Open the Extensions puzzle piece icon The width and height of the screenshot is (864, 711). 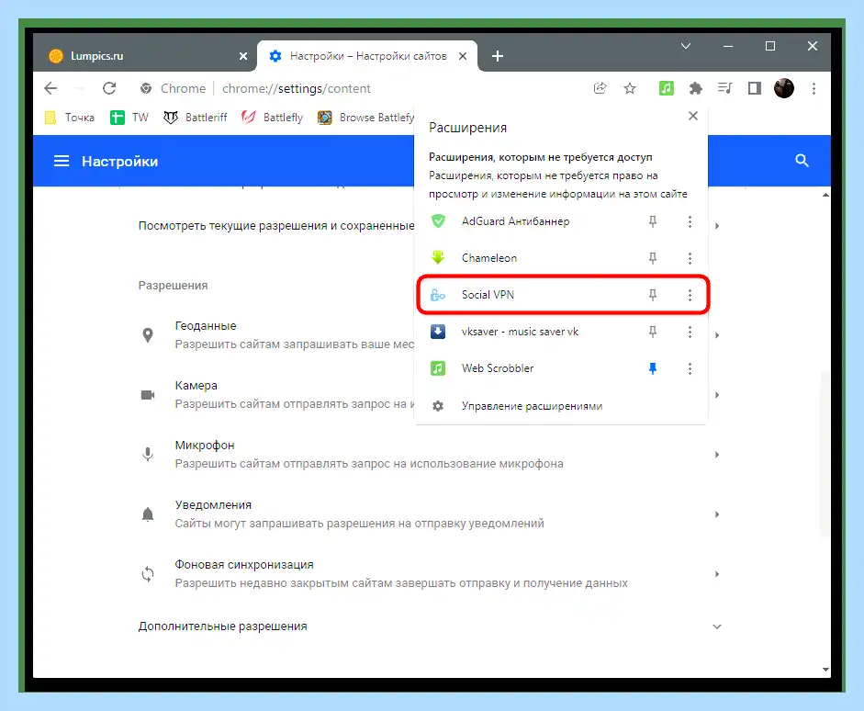(696, 88)
